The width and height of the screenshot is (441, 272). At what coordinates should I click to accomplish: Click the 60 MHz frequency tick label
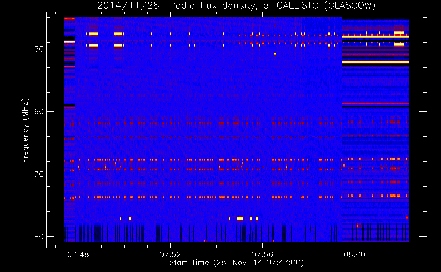point(39,112)
